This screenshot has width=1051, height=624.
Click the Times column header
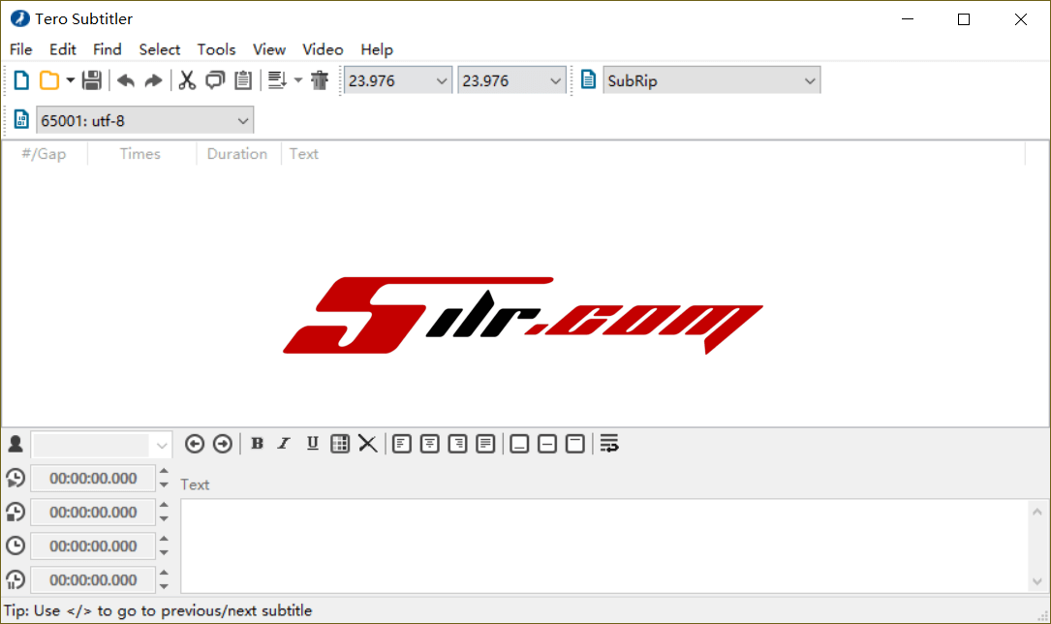[x=140, y=154]
